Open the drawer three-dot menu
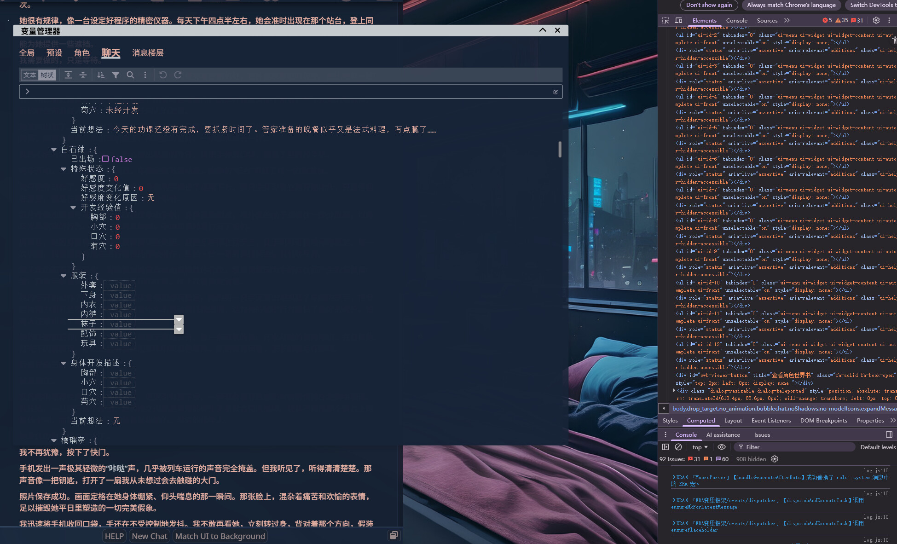Viewport: 897px width, 544px height. 665,434
